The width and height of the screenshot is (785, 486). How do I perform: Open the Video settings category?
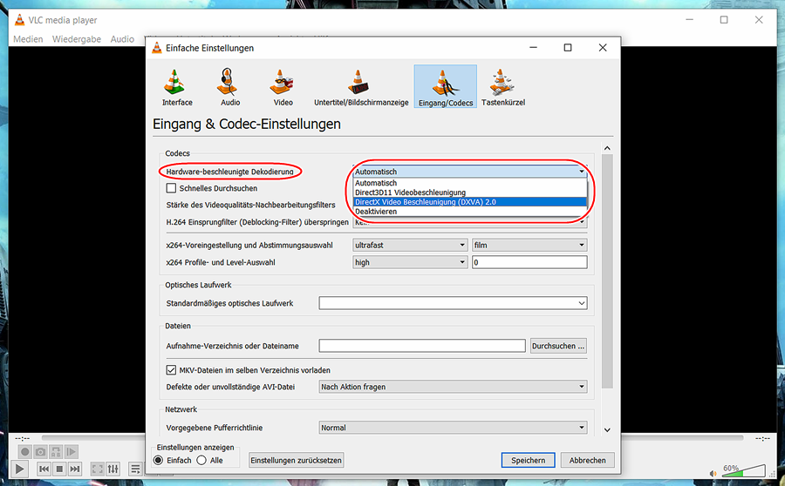coord(283,87)
